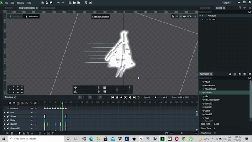
Task: Click the open project folder icon
Action: [x=47, y=3]
